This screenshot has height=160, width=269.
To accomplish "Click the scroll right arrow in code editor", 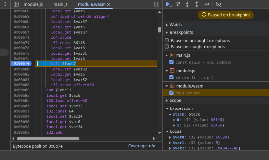I will click(154, 138).
